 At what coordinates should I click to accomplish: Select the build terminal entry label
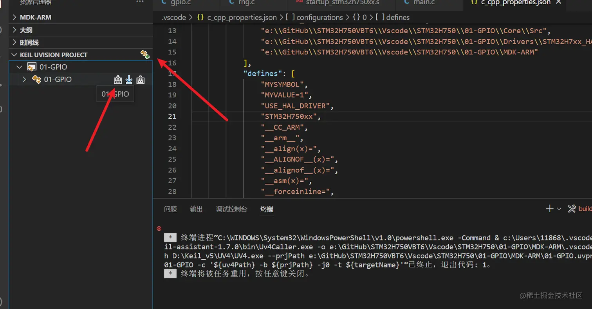tap(585, 209)
